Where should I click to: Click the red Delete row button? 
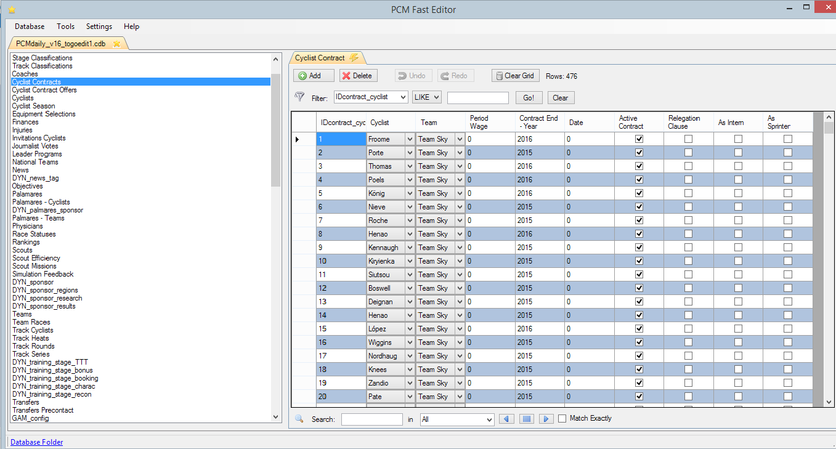(357, 76)
